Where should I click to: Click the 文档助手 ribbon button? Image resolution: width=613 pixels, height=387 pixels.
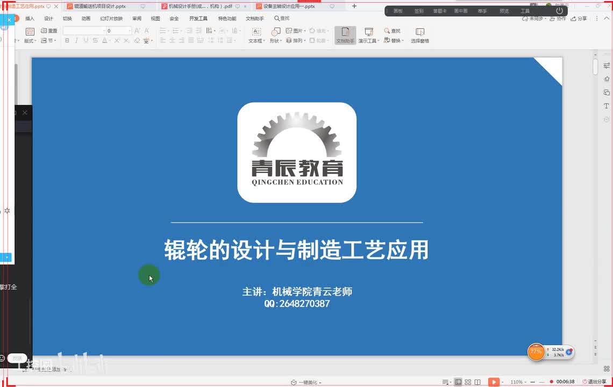[345, 35]
